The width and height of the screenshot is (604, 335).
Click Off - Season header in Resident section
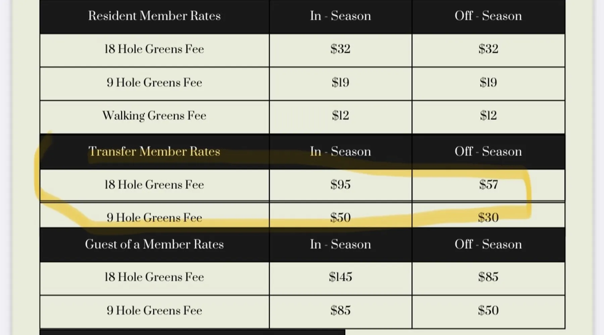488,16
